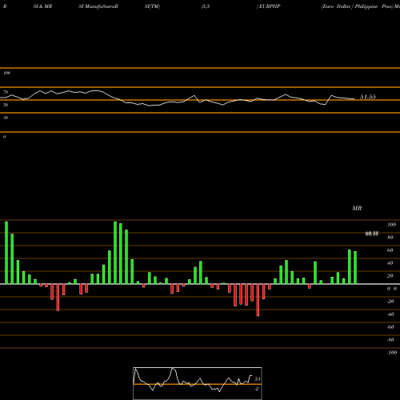Click the '100' label on MR right axis
The image size is (400, 400).
coord(391,225)
